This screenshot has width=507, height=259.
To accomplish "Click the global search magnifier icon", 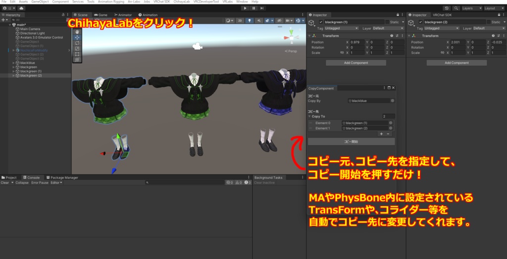I will 456,8.
